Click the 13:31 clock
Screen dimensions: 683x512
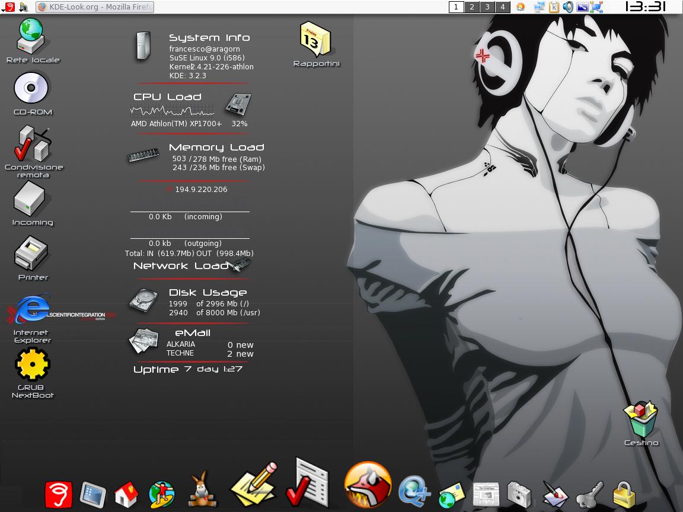pyautogui.click(x=646, y=7)
